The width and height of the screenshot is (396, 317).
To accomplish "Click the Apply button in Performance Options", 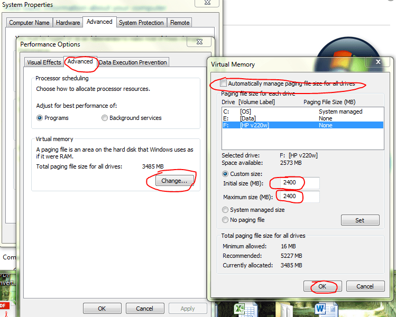I will pos(188,309).
